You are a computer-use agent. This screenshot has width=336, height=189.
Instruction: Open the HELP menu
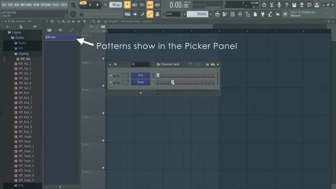pyautogui.click(x=64, y=5)
